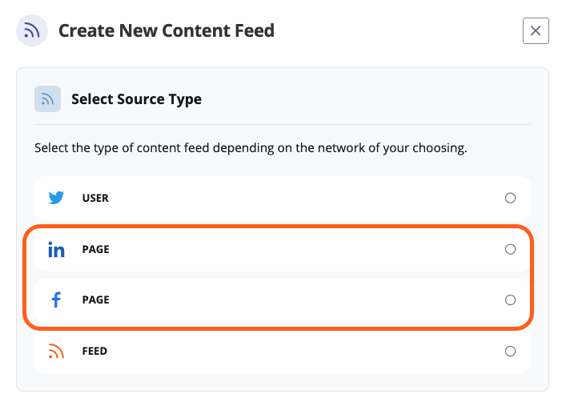Select the Facebook PAGE radio button
Viewport: 562px width, 406px height.
tap(511, 299)
